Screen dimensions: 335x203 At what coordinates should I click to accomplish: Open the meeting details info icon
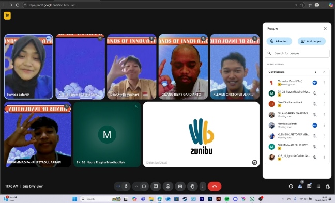pos(291,186)
